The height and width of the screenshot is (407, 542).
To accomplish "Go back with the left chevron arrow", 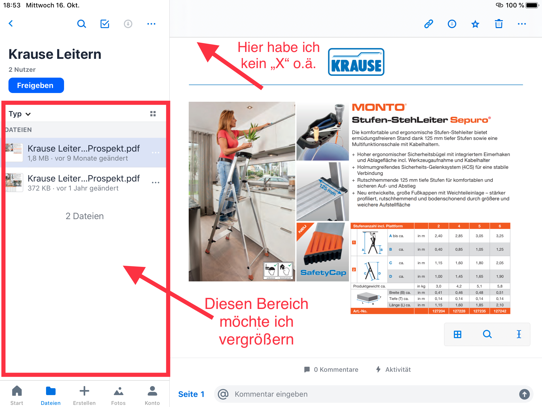I will [11, 24].
